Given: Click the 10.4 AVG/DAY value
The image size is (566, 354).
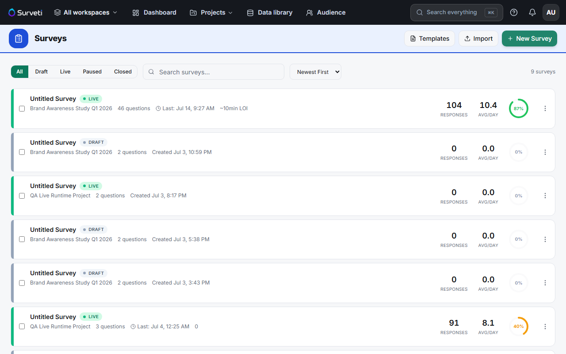Looking at the screenshot, I should point(488,105).
